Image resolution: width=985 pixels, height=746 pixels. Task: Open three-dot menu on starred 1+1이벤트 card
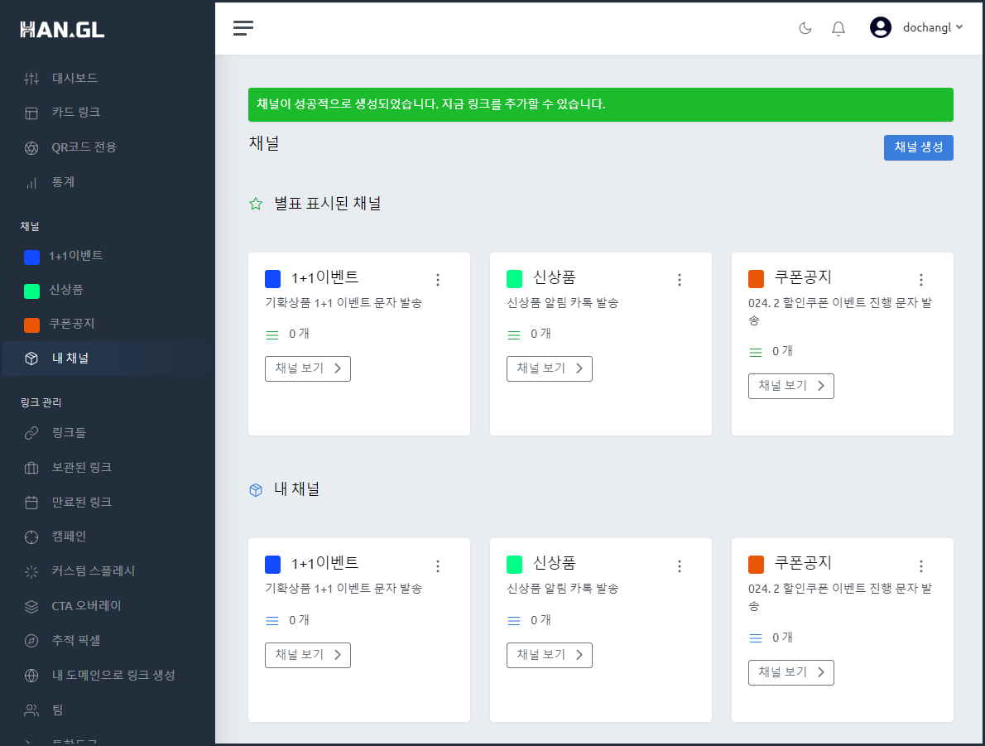pos(438,280)
